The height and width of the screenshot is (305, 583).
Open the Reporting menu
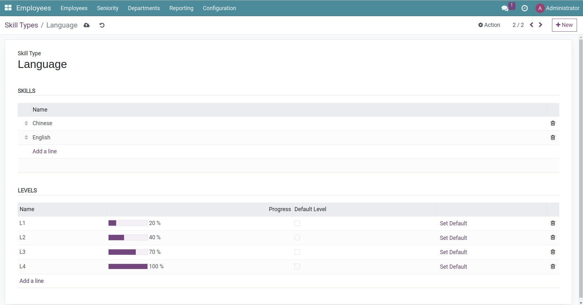[181, 8]
